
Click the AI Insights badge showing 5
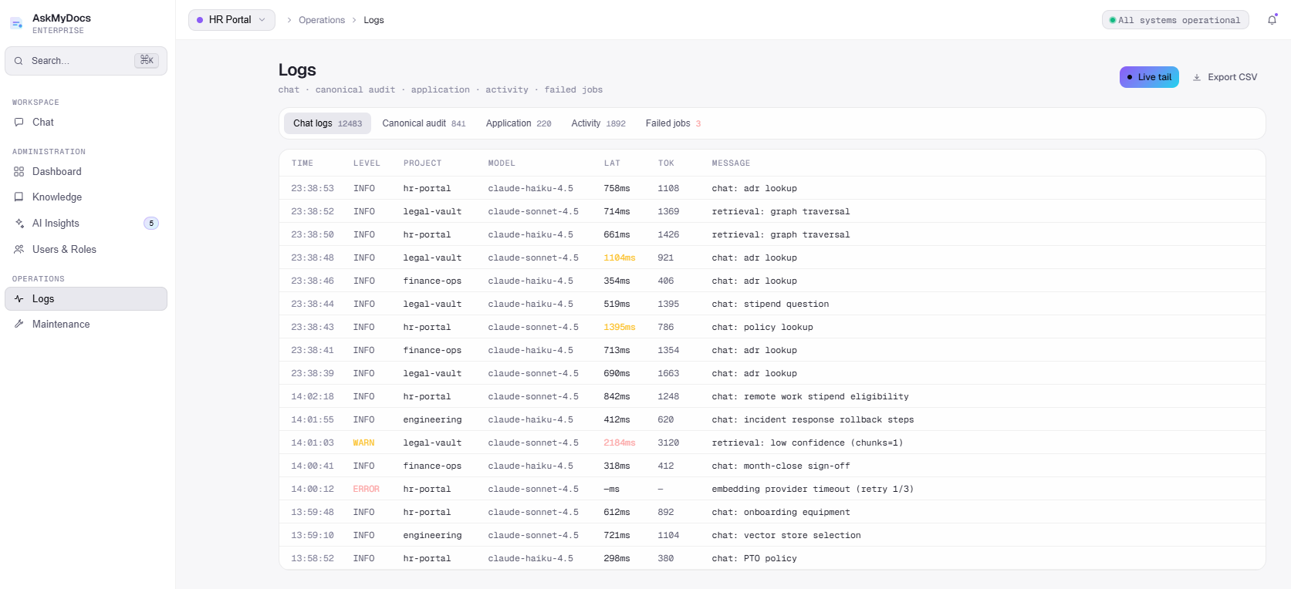coord(151,224)
